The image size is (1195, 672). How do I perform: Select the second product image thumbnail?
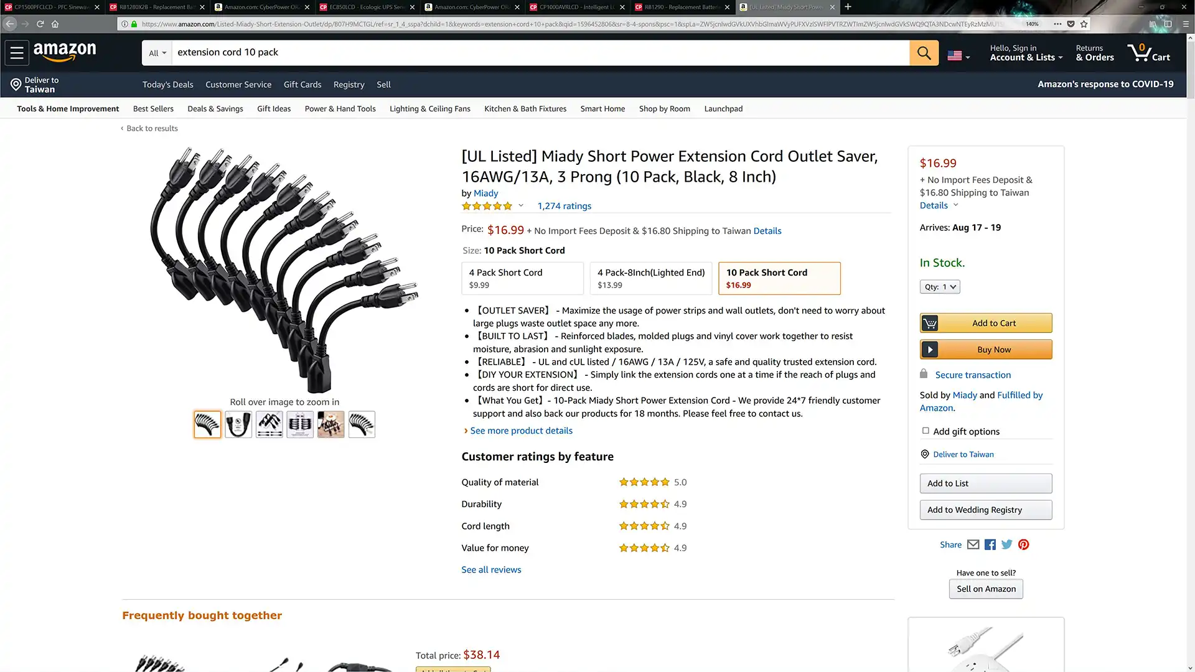tap(238, 424)
